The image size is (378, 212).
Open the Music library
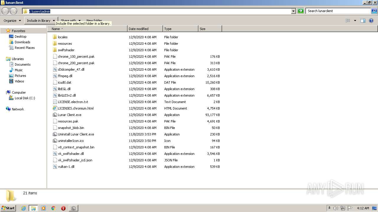pos(19,70)
